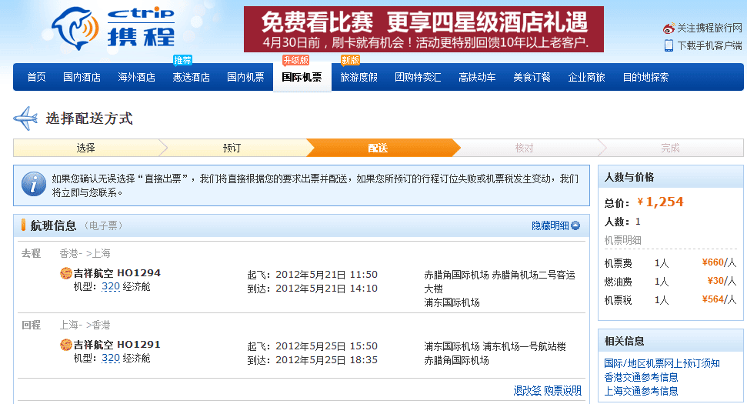
Task: Open 高铁动车 in navigation bar
Action: pyautogui.click(x=477, y=77)
